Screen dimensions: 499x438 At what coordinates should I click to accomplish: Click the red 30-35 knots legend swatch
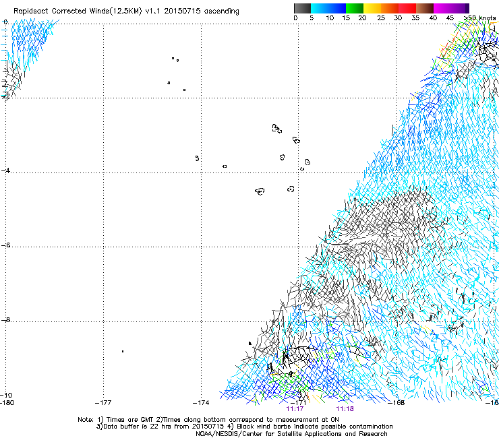point(407,8)
